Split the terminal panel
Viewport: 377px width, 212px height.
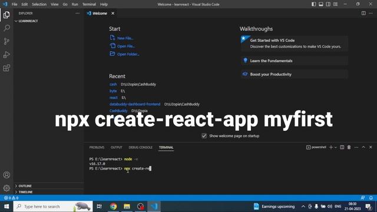[342, 147]
